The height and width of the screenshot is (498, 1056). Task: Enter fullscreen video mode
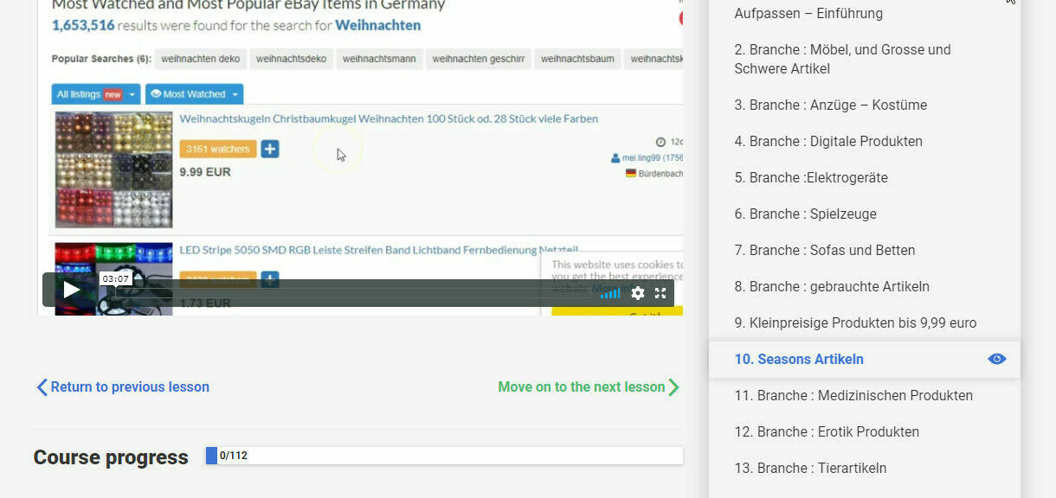660,293
